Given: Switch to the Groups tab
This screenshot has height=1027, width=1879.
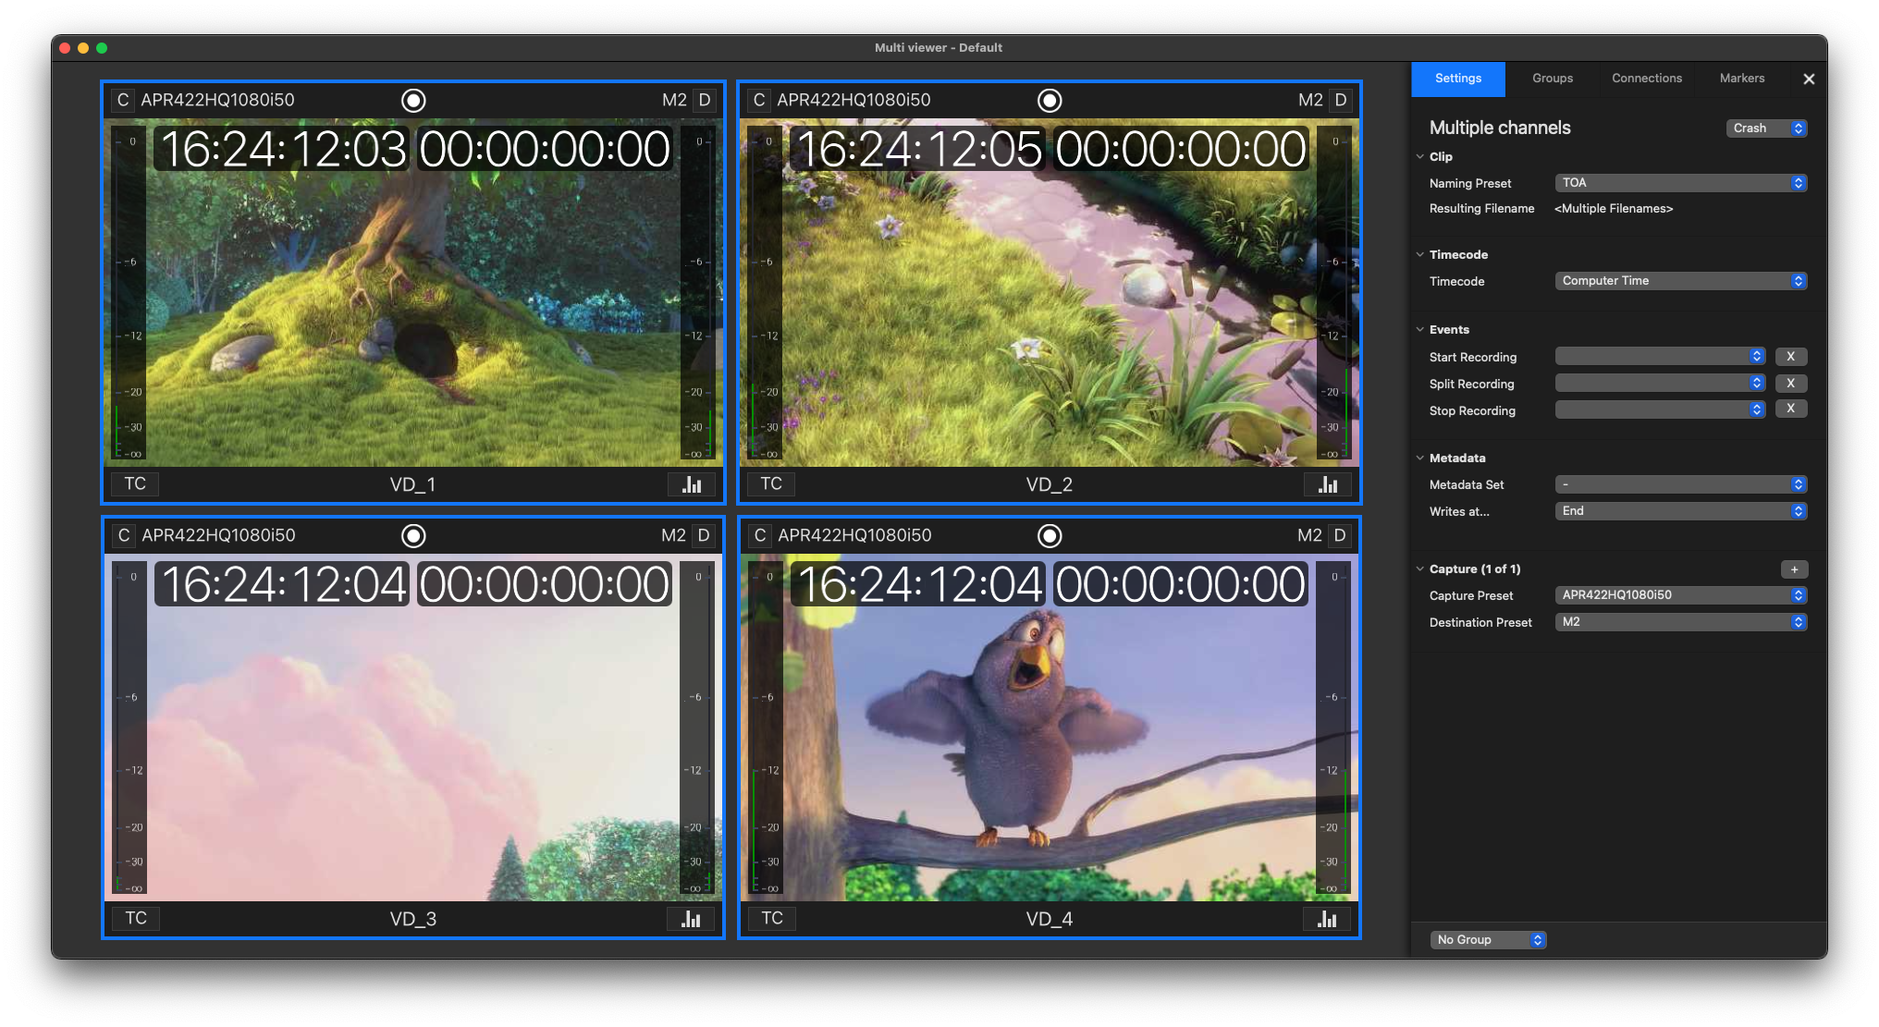Looking at the screenshot, I should tap(1553, 79).
